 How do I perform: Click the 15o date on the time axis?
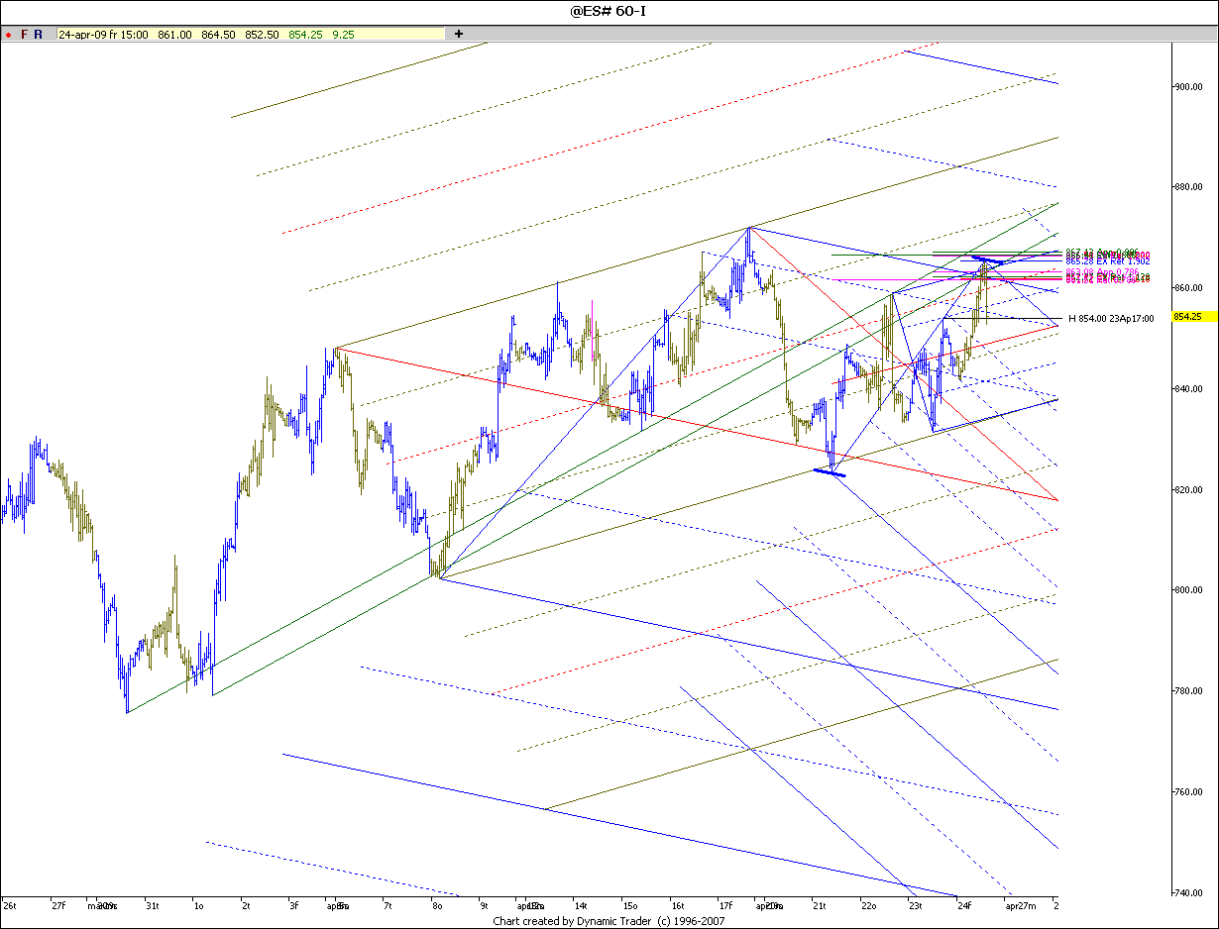pyautogui.click(x=629, y=905)
